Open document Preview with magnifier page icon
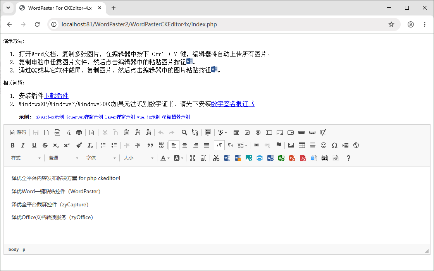The image size is (434, 271). pyautogui.click(x=68, y=132)
